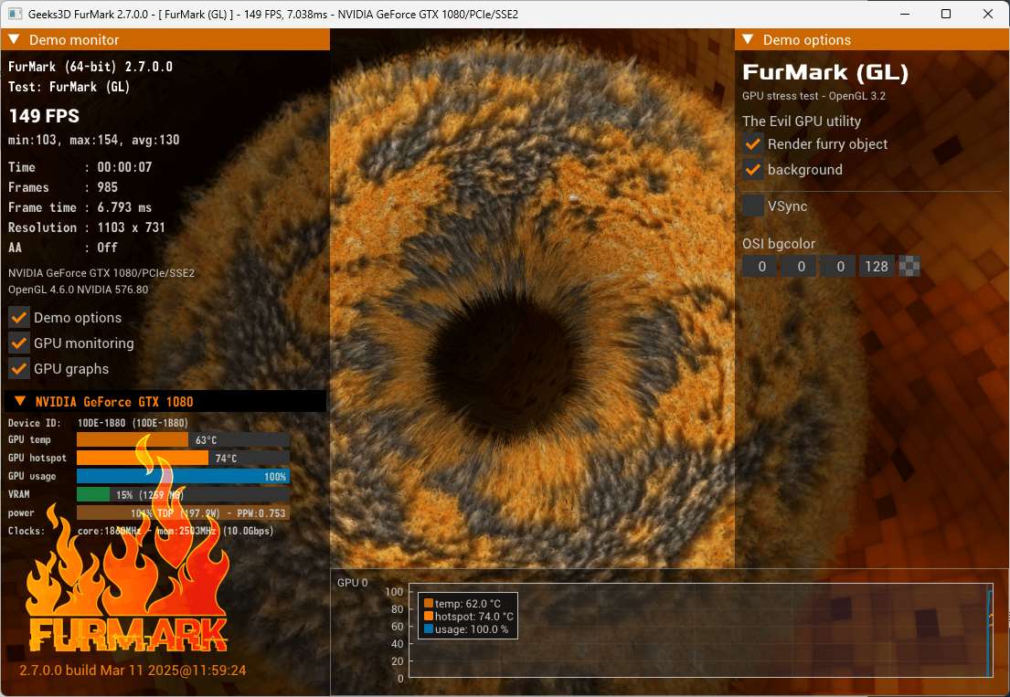
Task: Click the Time 00:00:07 line
Action: point(80,167)
